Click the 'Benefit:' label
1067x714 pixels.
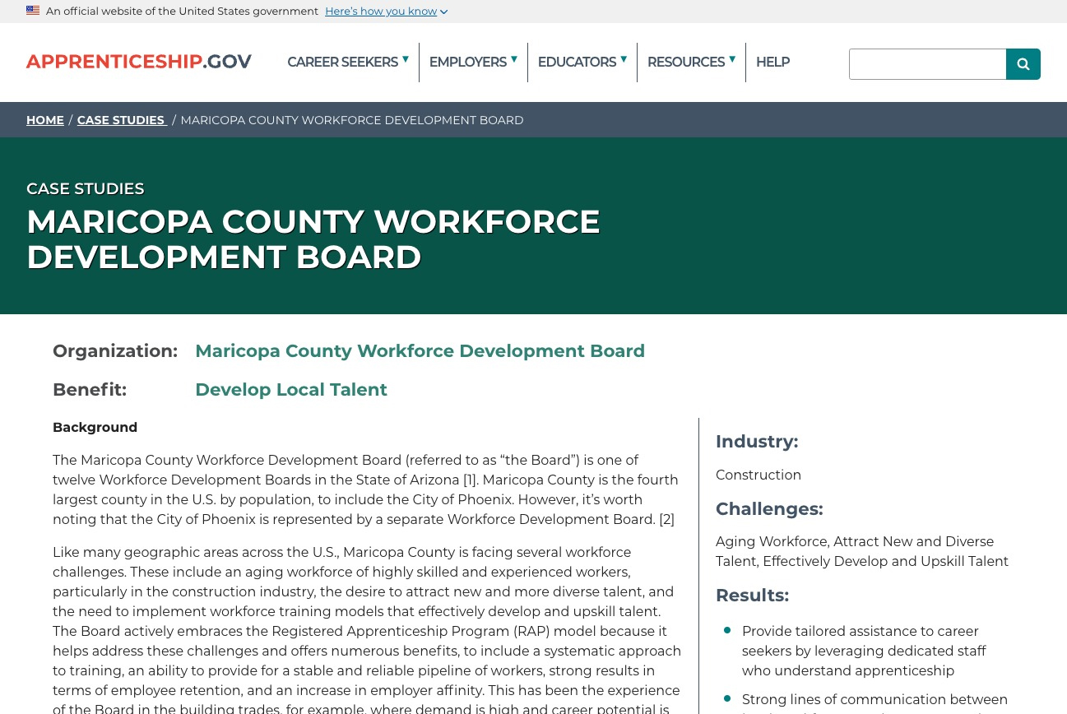(x=90, y=390)
